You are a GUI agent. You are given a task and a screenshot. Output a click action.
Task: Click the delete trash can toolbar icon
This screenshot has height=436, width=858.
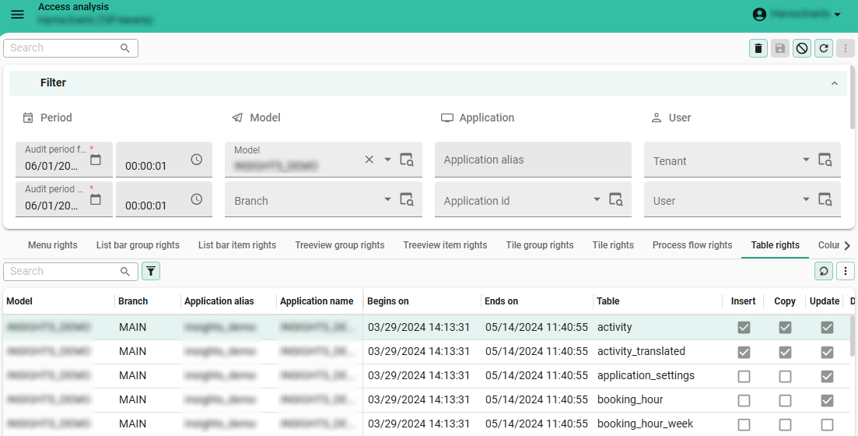[758, 48]
